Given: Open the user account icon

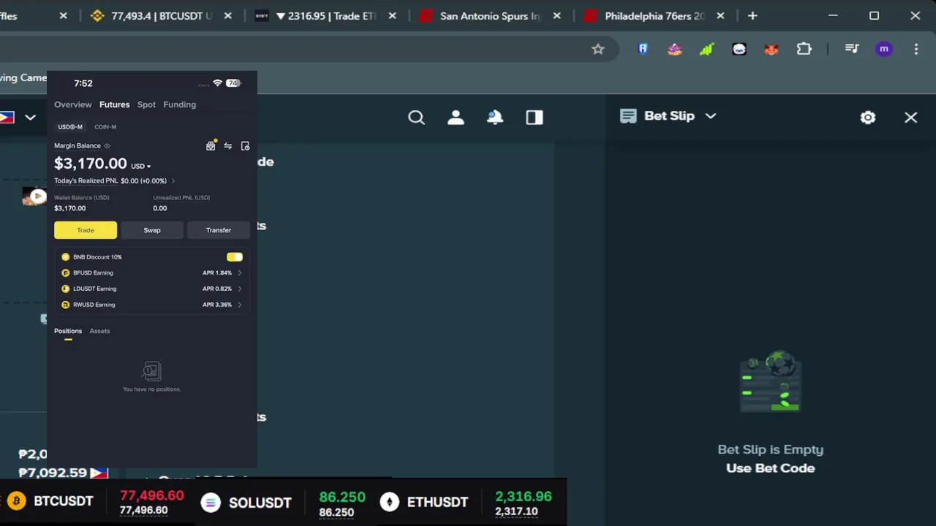Looking at the screenshot, I should click(456, 118).
